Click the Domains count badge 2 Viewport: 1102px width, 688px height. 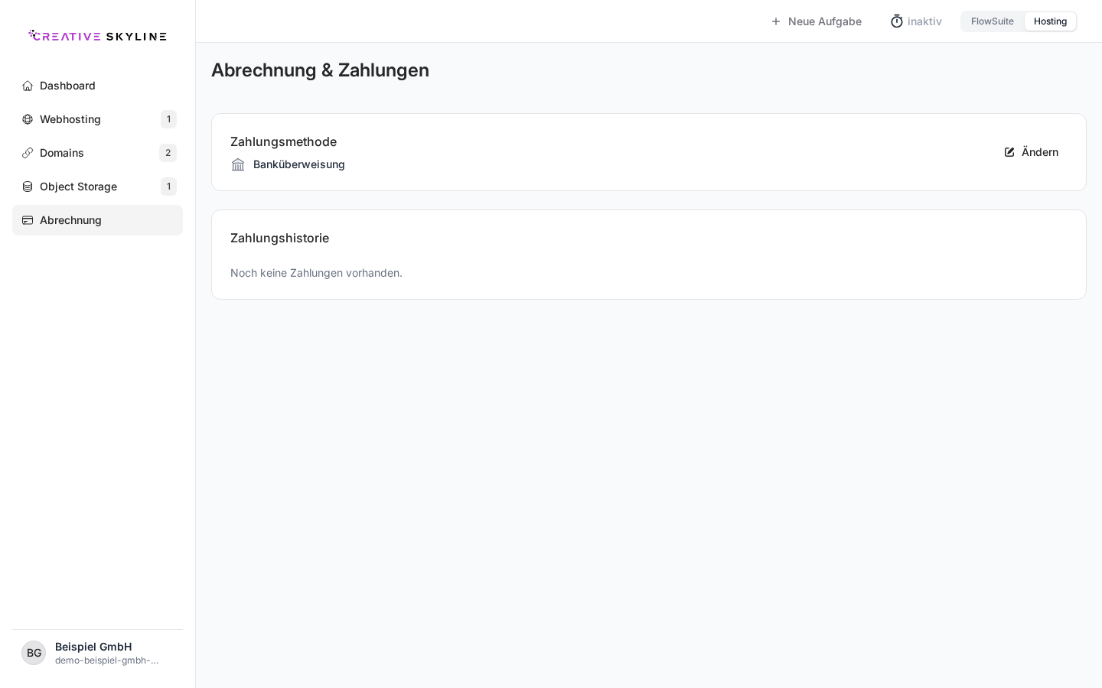point(168,153)
